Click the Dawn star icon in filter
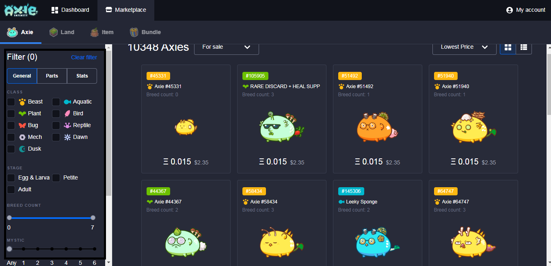 coord(67,137)
